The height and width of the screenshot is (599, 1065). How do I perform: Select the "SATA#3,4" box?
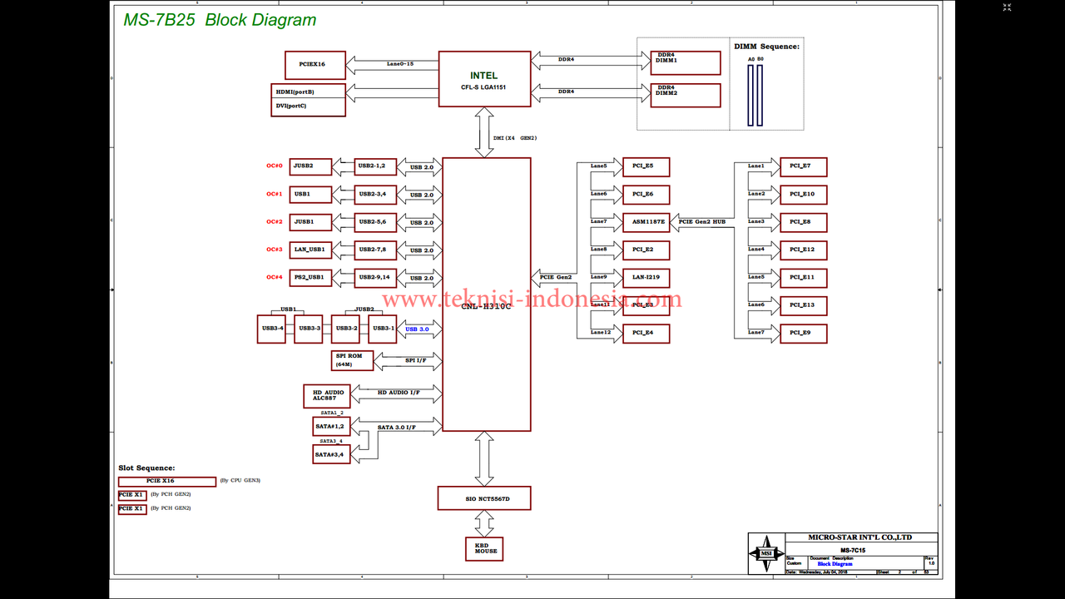[332, 454]
